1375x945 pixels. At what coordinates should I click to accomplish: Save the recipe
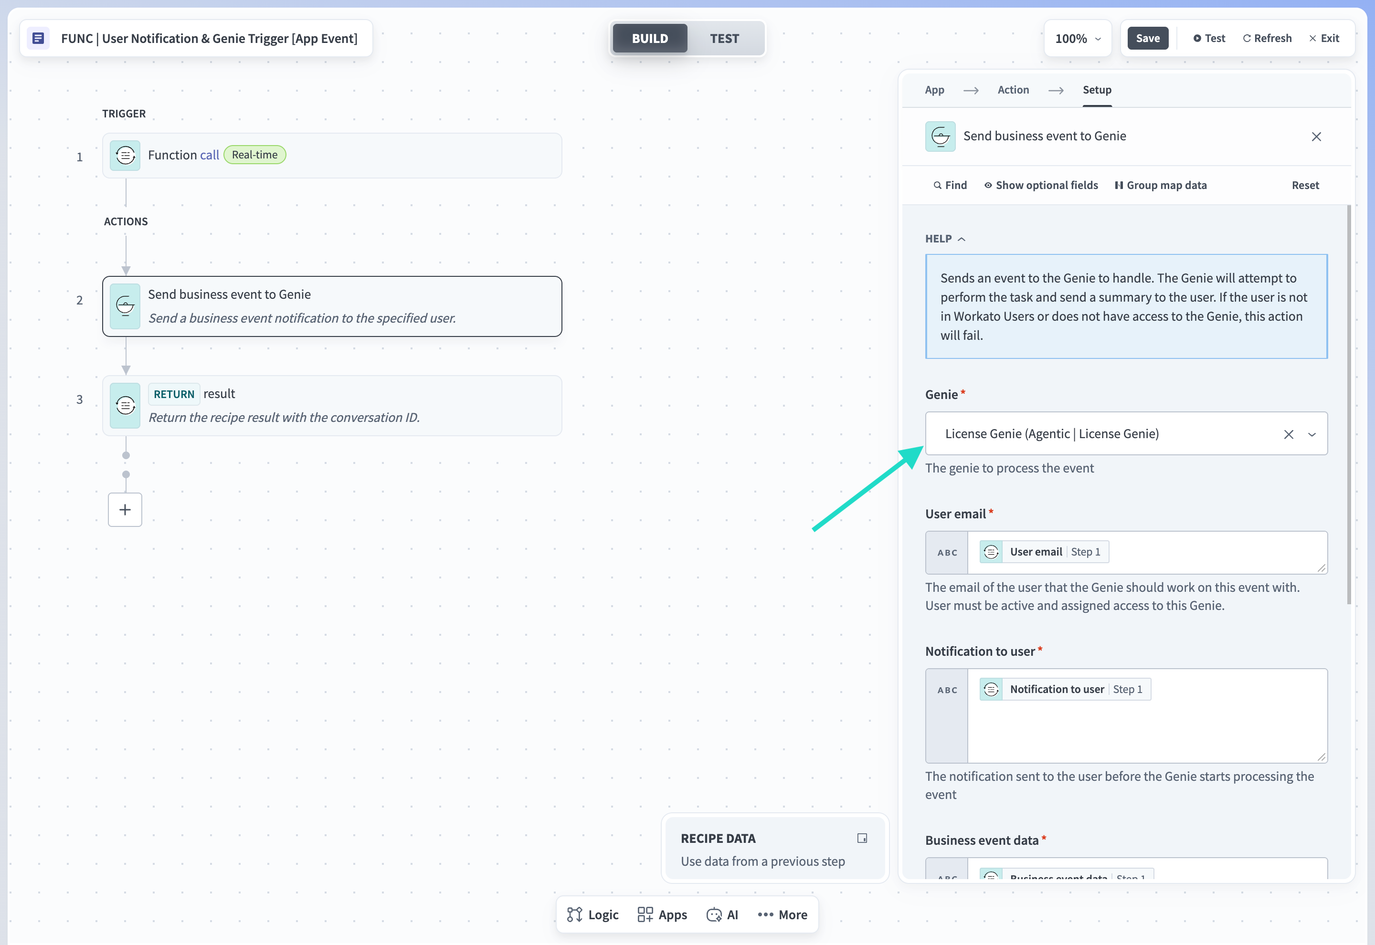click(1148, 39)
